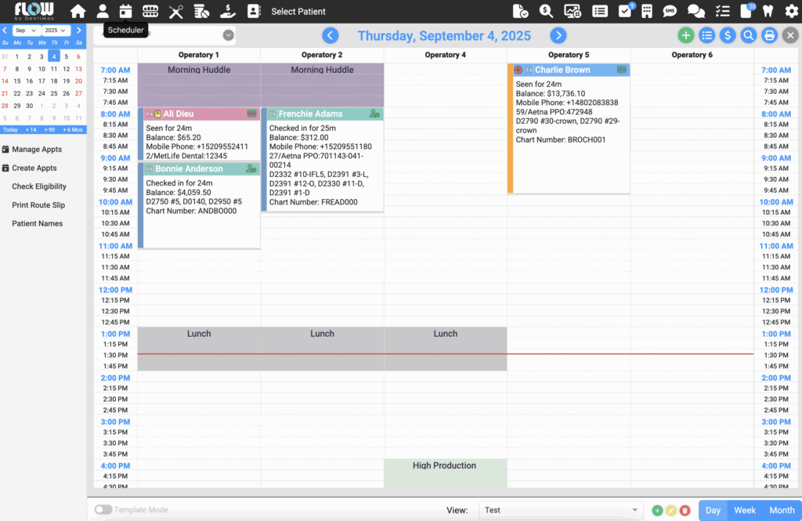
Task: Expand the View dropdown showing Test
Action: tap(561, 510)
